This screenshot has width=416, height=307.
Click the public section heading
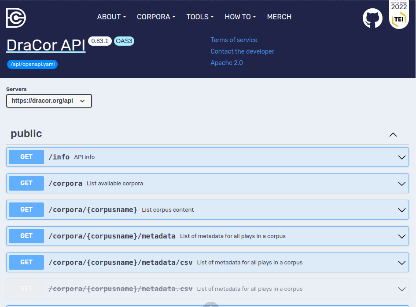pos(26,134)
